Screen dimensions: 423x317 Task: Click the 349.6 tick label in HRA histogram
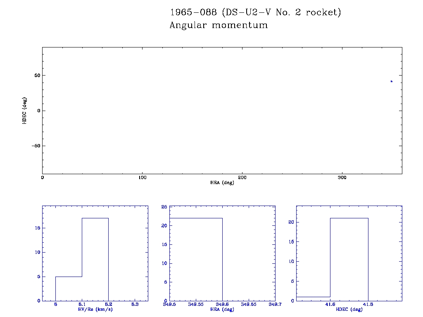coord(222,304)
